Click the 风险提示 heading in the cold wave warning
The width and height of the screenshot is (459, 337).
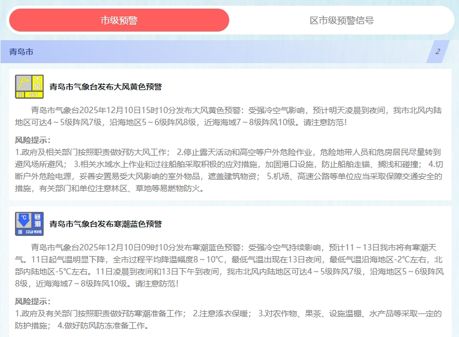pyautogui.click(x=33, y=301)
